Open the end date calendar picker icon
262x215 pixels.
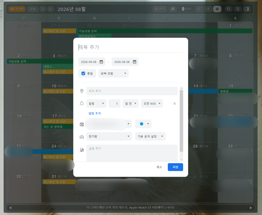(x=135, y=62)
